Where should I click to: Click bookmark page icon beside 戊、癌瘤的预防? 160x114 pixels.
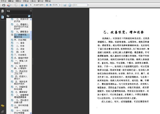(x=12, y=58)
